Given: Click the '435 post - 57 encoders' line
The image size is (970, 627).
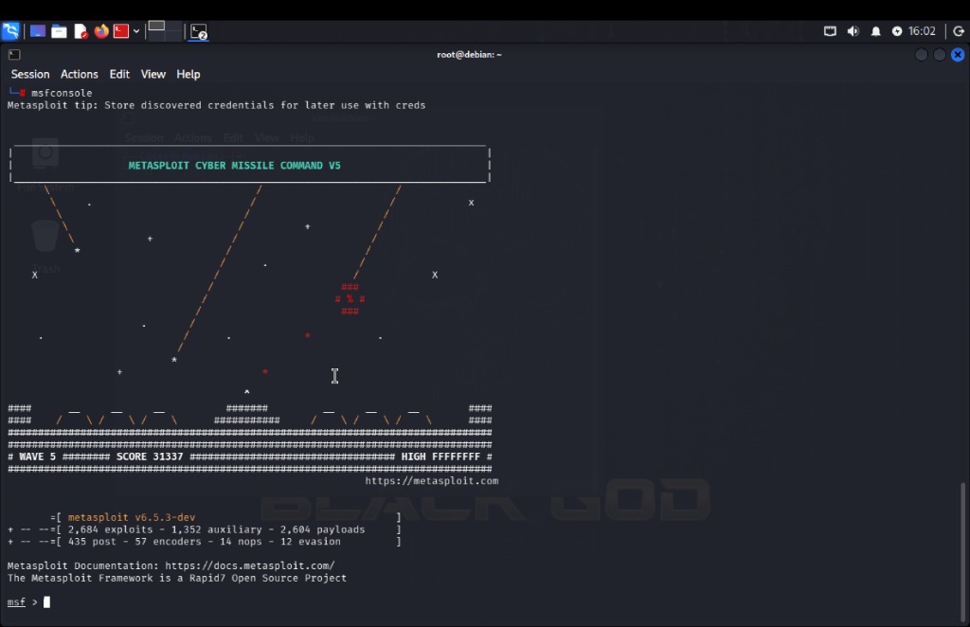Looking at the screenshot, I should point(205,541).
